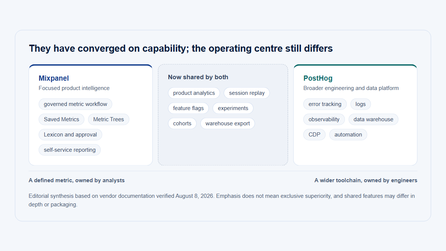Click the 'governed metric workflow' chip
The image size is (446, 251).
click(75, 104)
